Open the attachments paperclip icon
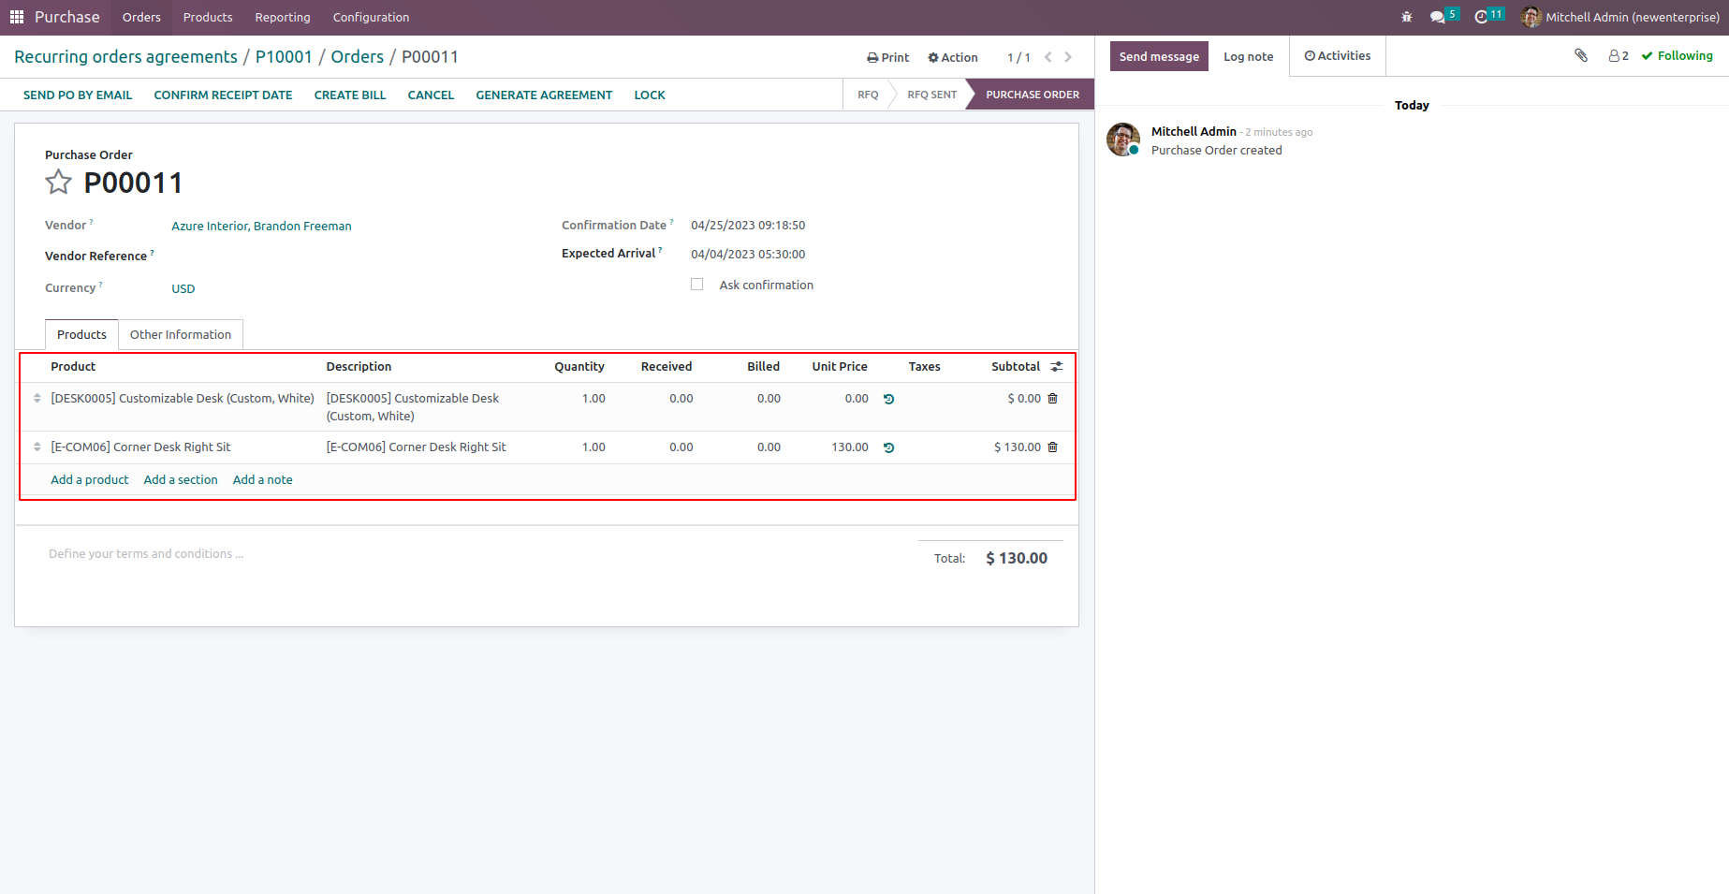 (1581, 55)
